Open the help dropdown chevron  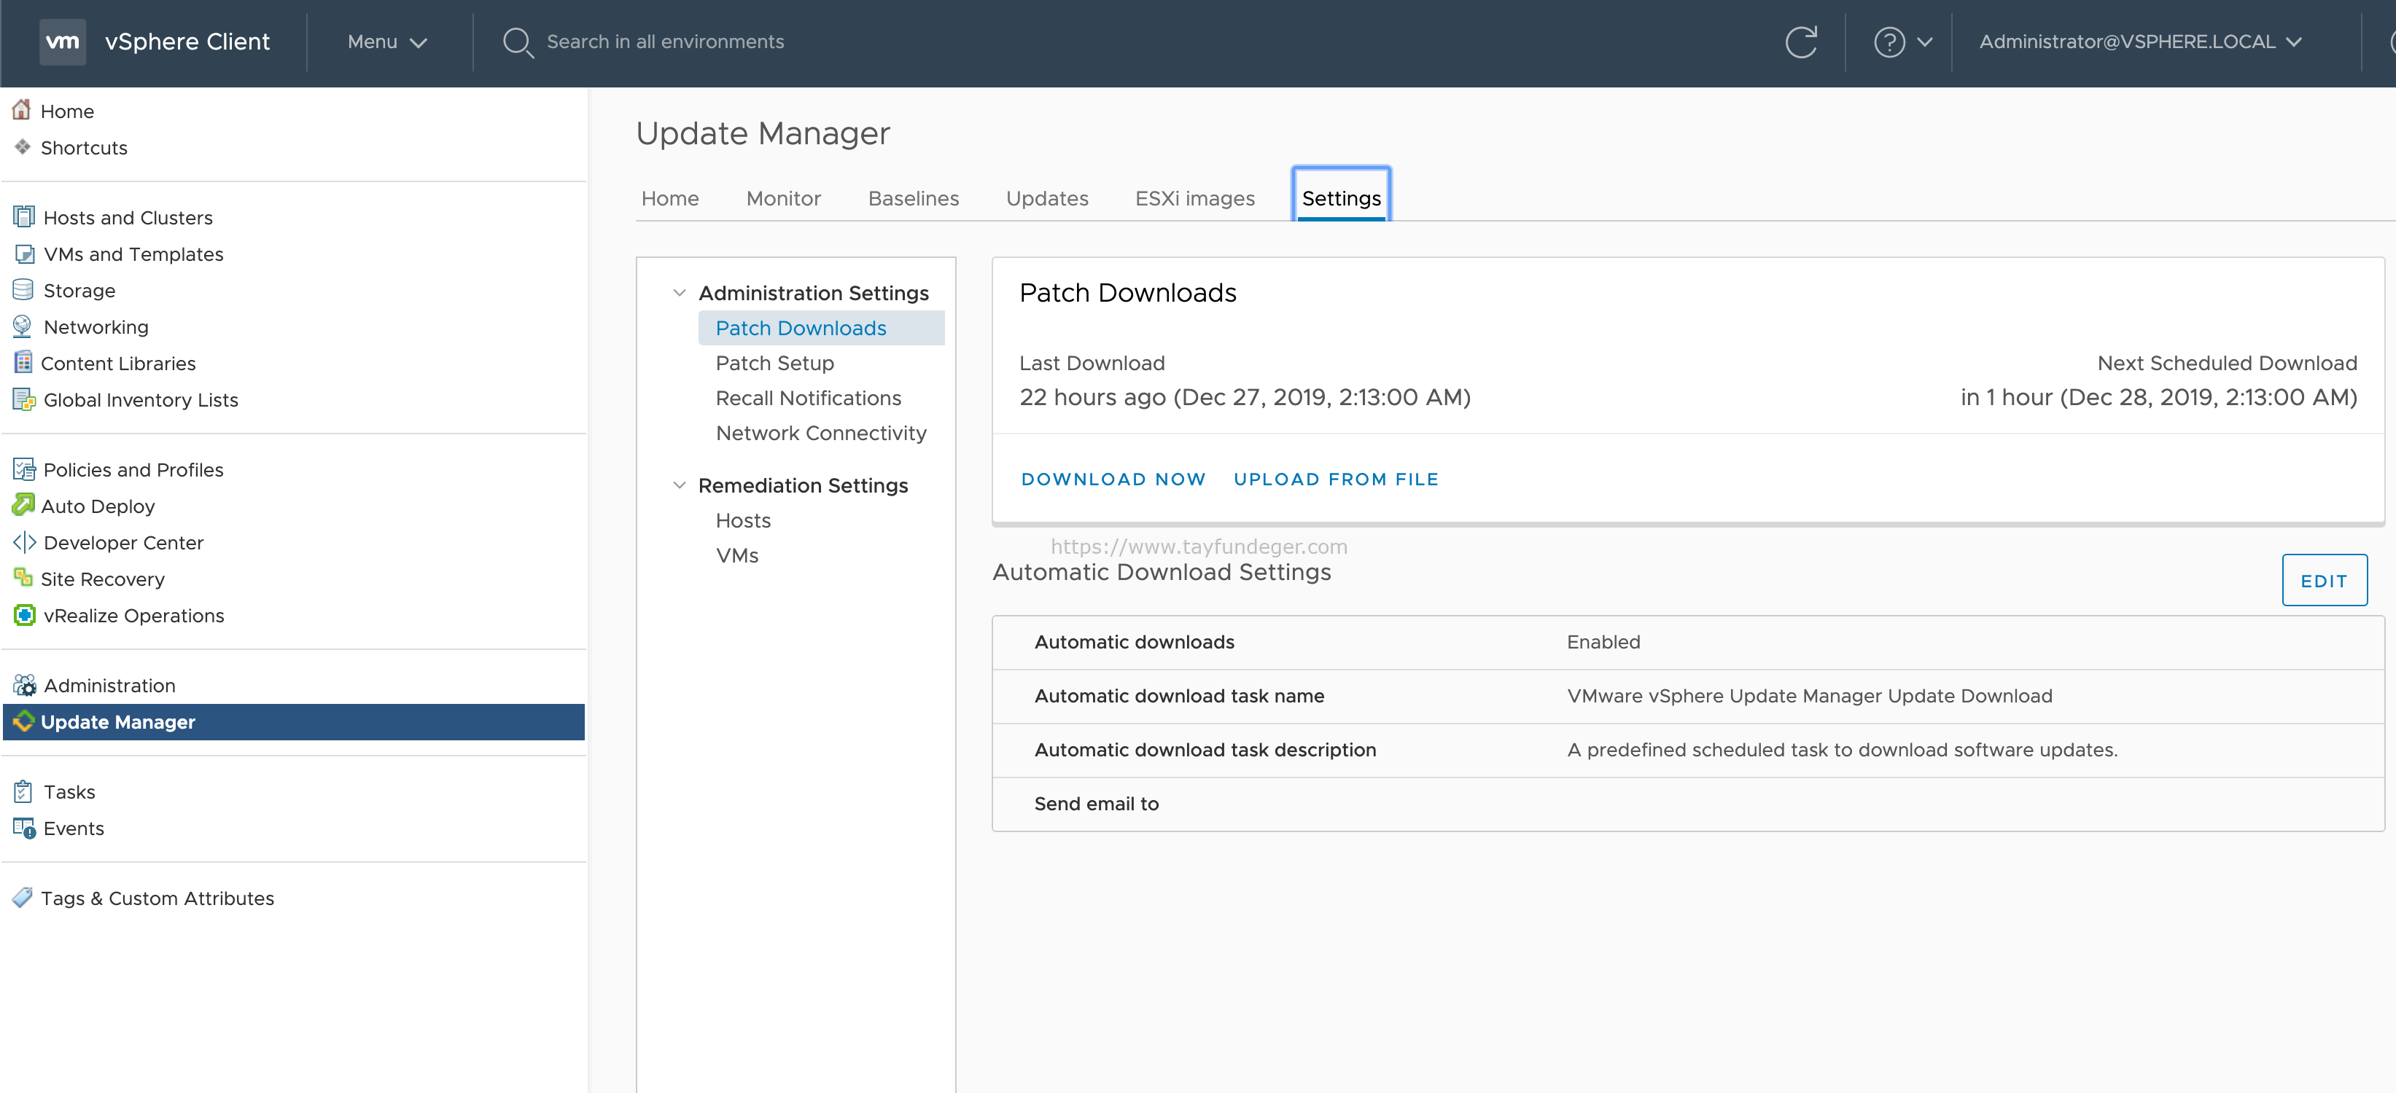point(1926,42)
